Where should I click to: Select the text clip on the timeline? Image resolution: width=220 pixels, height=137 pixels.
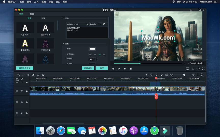[155, 84]
